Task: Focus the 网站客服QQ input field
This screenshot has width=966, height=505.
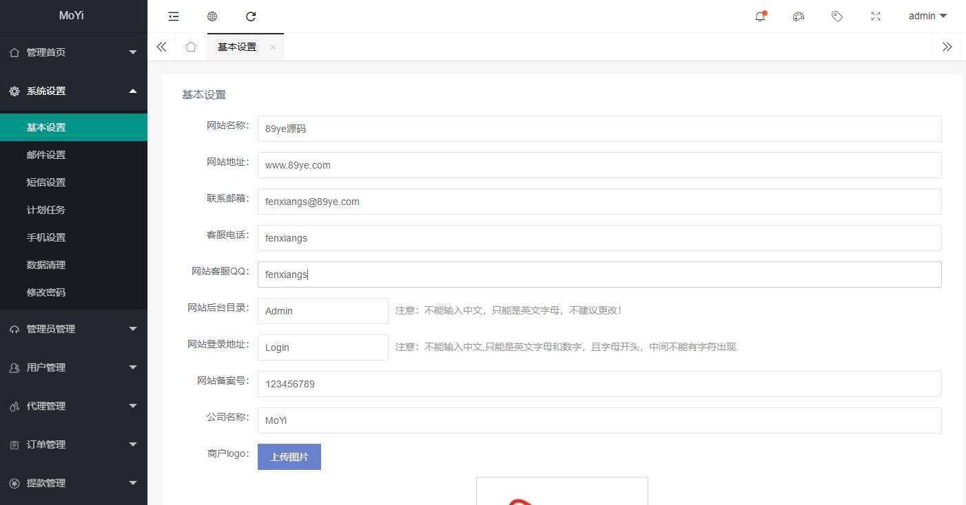Action: click(599, 275)
